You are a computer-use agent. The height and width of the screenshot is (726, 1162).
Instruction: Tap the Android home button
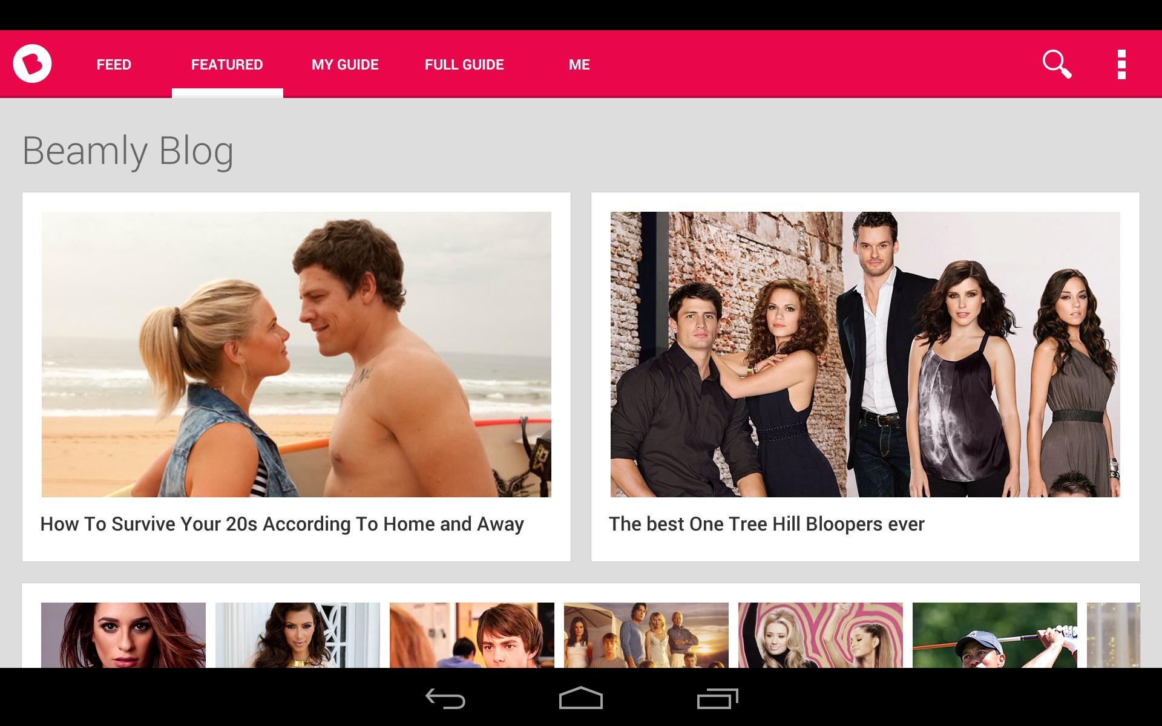tap(581, 698)
